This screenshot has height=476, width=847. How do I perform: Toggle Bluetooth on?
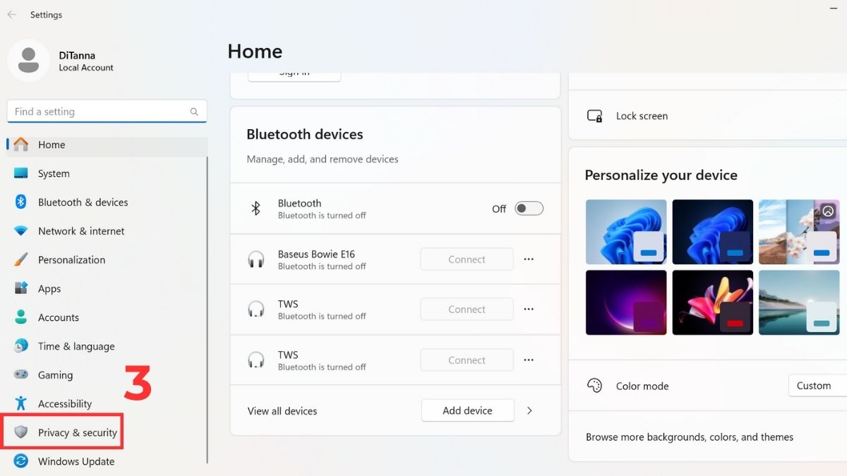pyautogui.click(x=529, y=209)
